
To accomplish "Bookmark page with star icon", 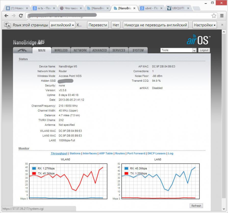I will pyautogui.click(x=214, y=16).
